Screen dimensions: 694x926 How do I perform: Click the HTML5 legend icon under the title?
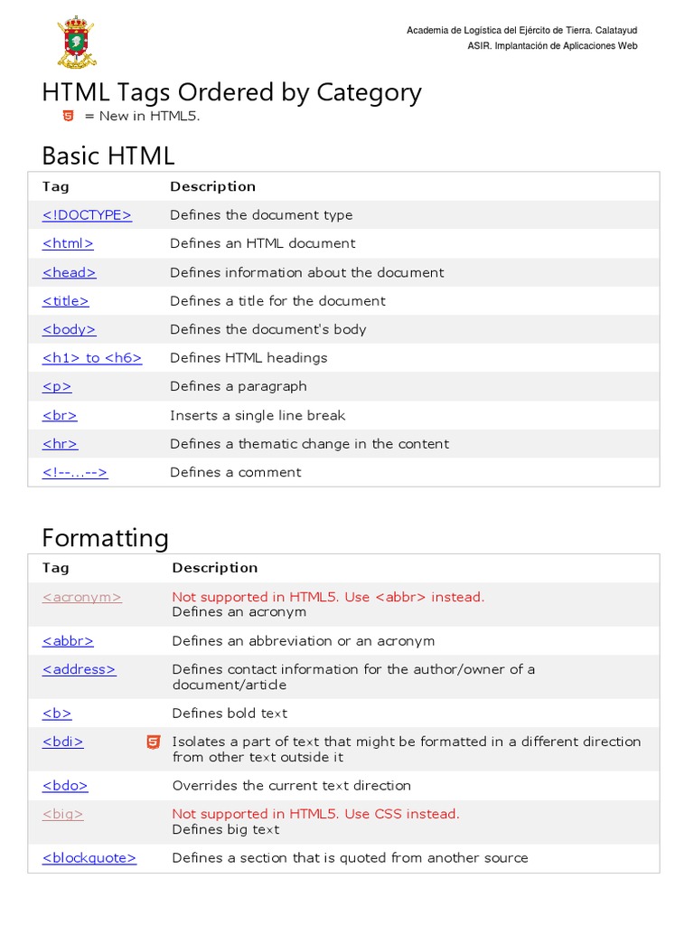tap(68, 116)
